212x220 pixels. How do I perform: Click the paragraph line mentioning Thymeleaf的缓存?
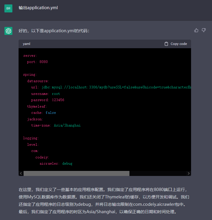point(104,197)
